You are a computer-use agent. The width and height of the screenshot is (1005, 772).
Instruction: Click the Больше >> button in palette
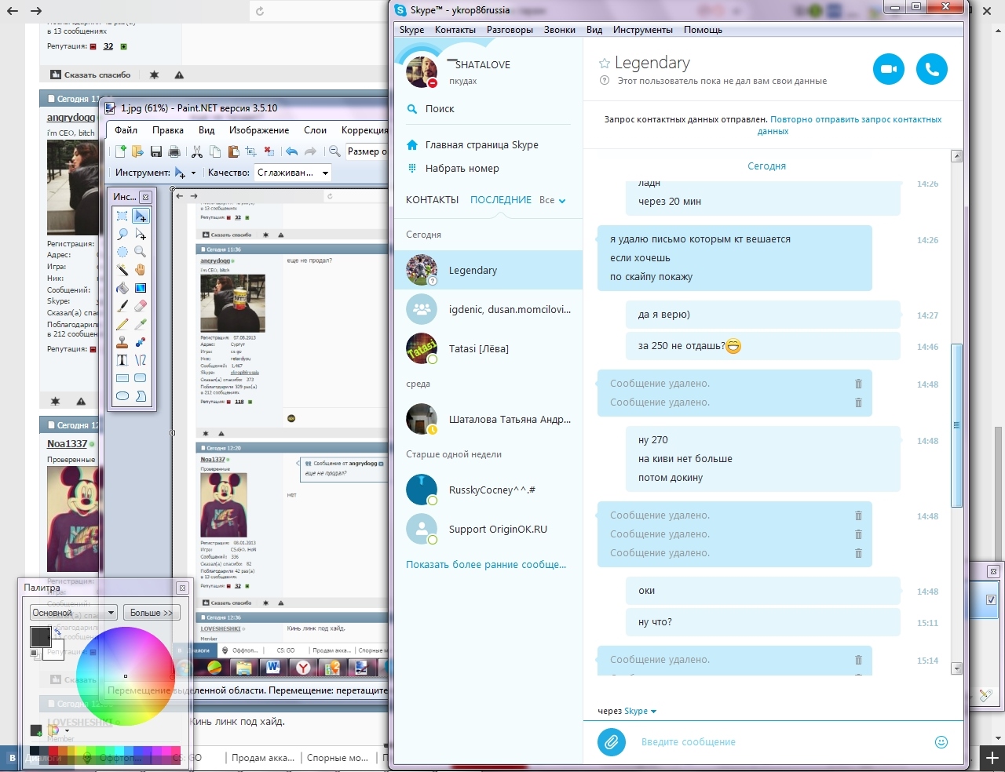click(x=152, y=613)
